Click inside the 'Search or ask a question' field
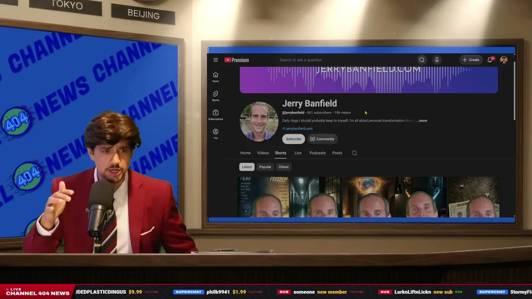The image size is (532, 299). click(x=345, y=60)
